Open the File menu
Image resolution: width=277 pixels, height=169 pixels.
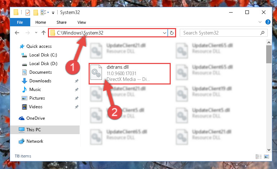pos(20,22)
